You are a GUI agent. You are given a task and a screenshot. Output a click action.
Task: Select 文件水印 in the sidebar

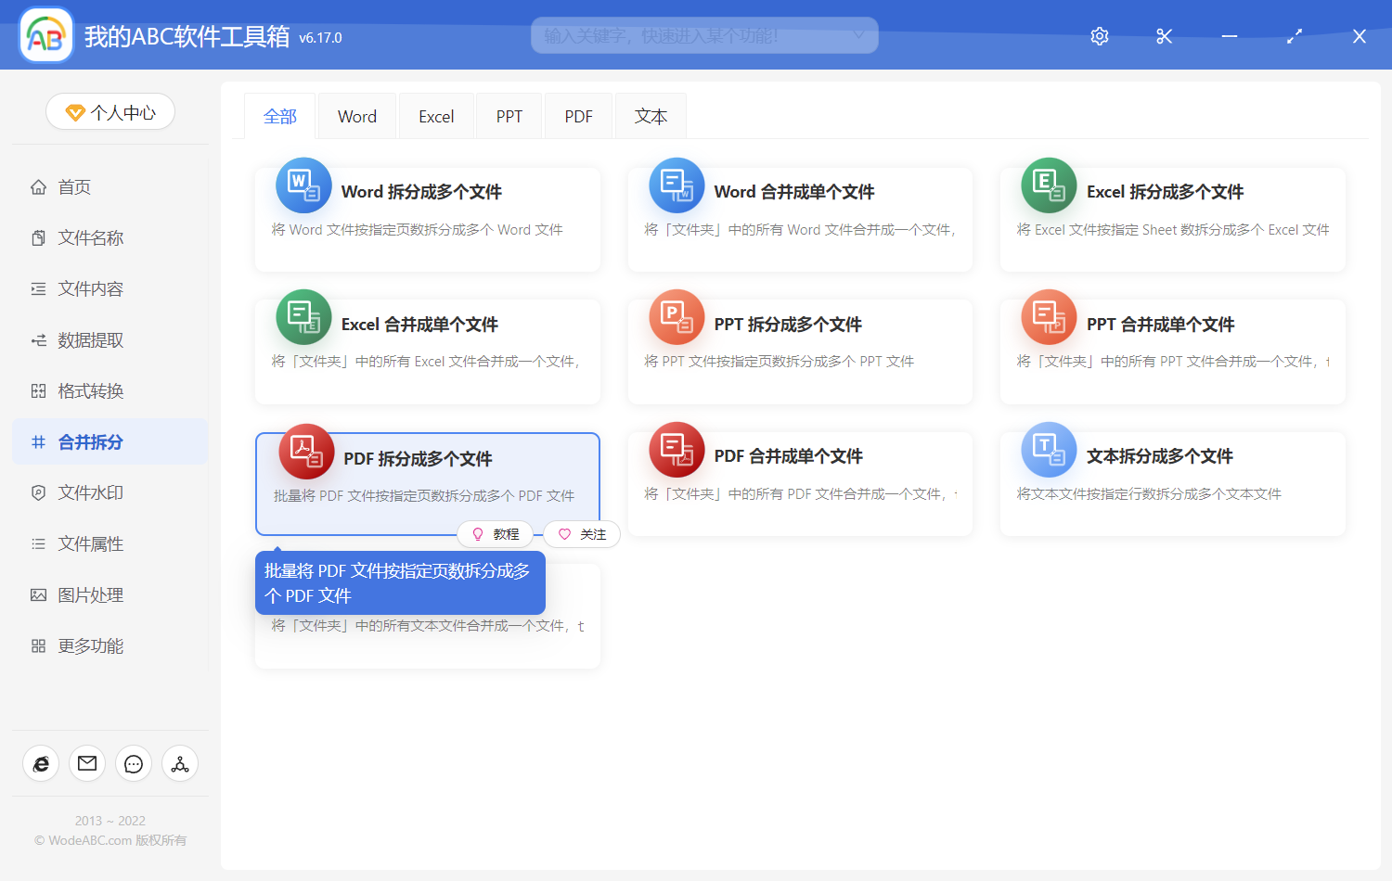(x=90, y=493)
